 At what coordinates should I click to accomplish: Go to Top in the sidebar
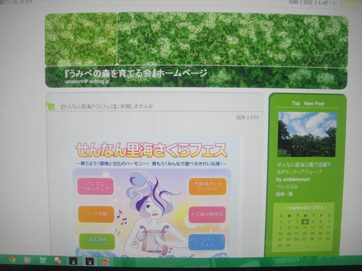296,103
